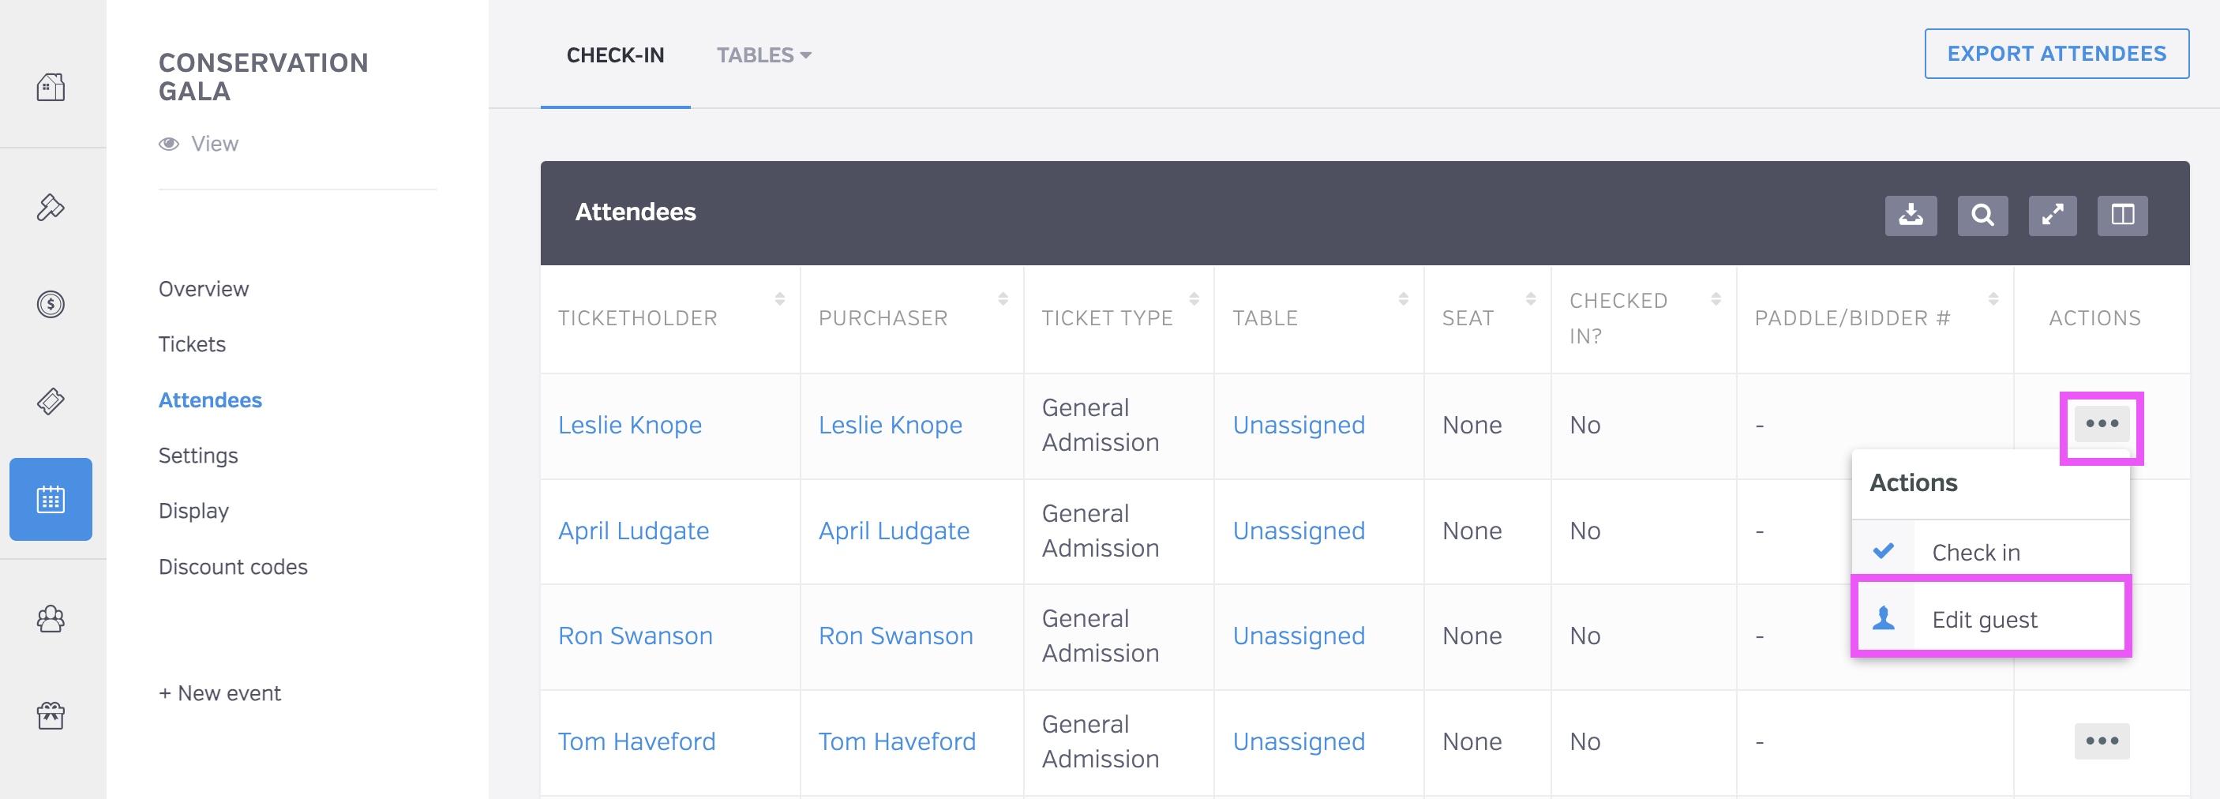Screen dimensions: 2220x799
Task: Click the download icon in Attendees header
Action: tap(1910, 215)
